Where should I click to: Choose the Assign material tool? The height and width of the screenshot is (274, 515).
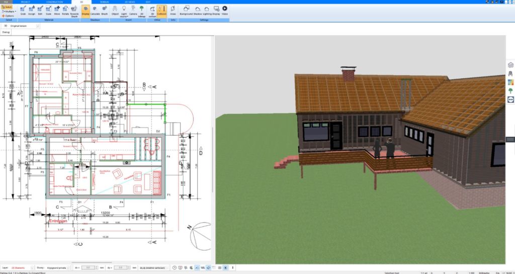[32, 11]
